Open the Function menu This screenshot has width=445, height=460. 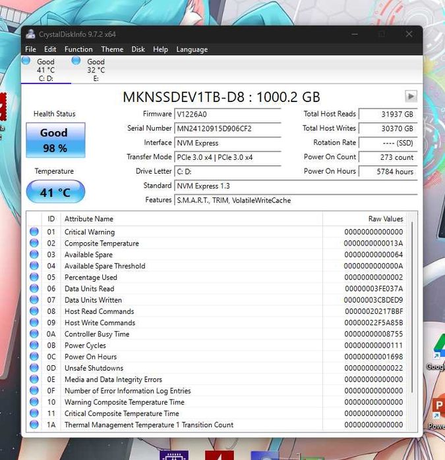[78, 49]
